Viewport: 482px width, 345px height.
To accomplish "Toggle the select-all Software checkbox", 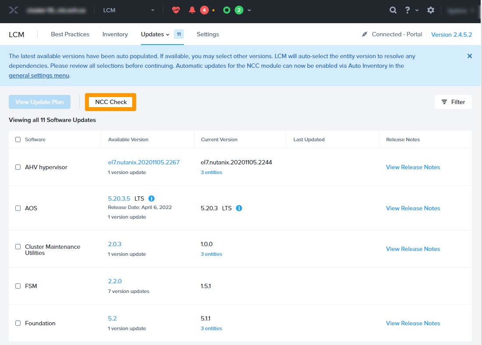I will 18,139.
